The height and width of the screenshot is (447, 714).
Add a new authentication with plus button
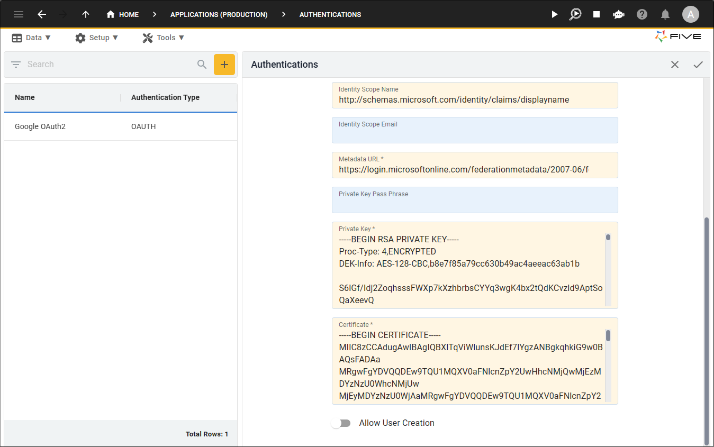224,65
